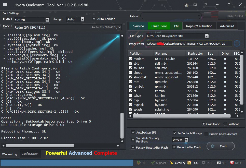Image resolution: width=246 pixels, height=168 pixels.
Task: Click the INIT status bar item
Action: point(207,163)
